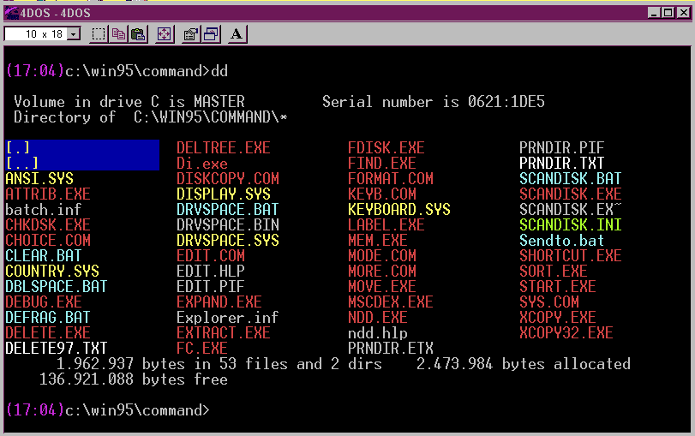695x436 pixels.
Task: Click MOVE.EXE file name
Action: [x=382, y=286]
